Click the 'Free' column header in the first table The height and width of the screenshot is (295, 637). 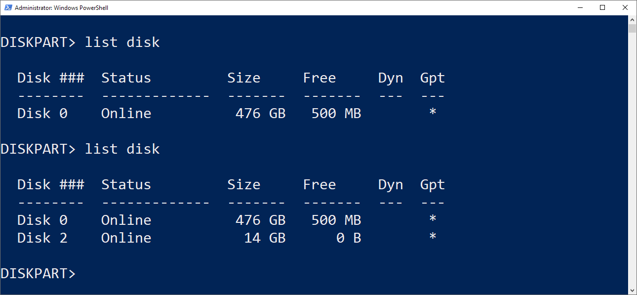click(x=319, y=78)
